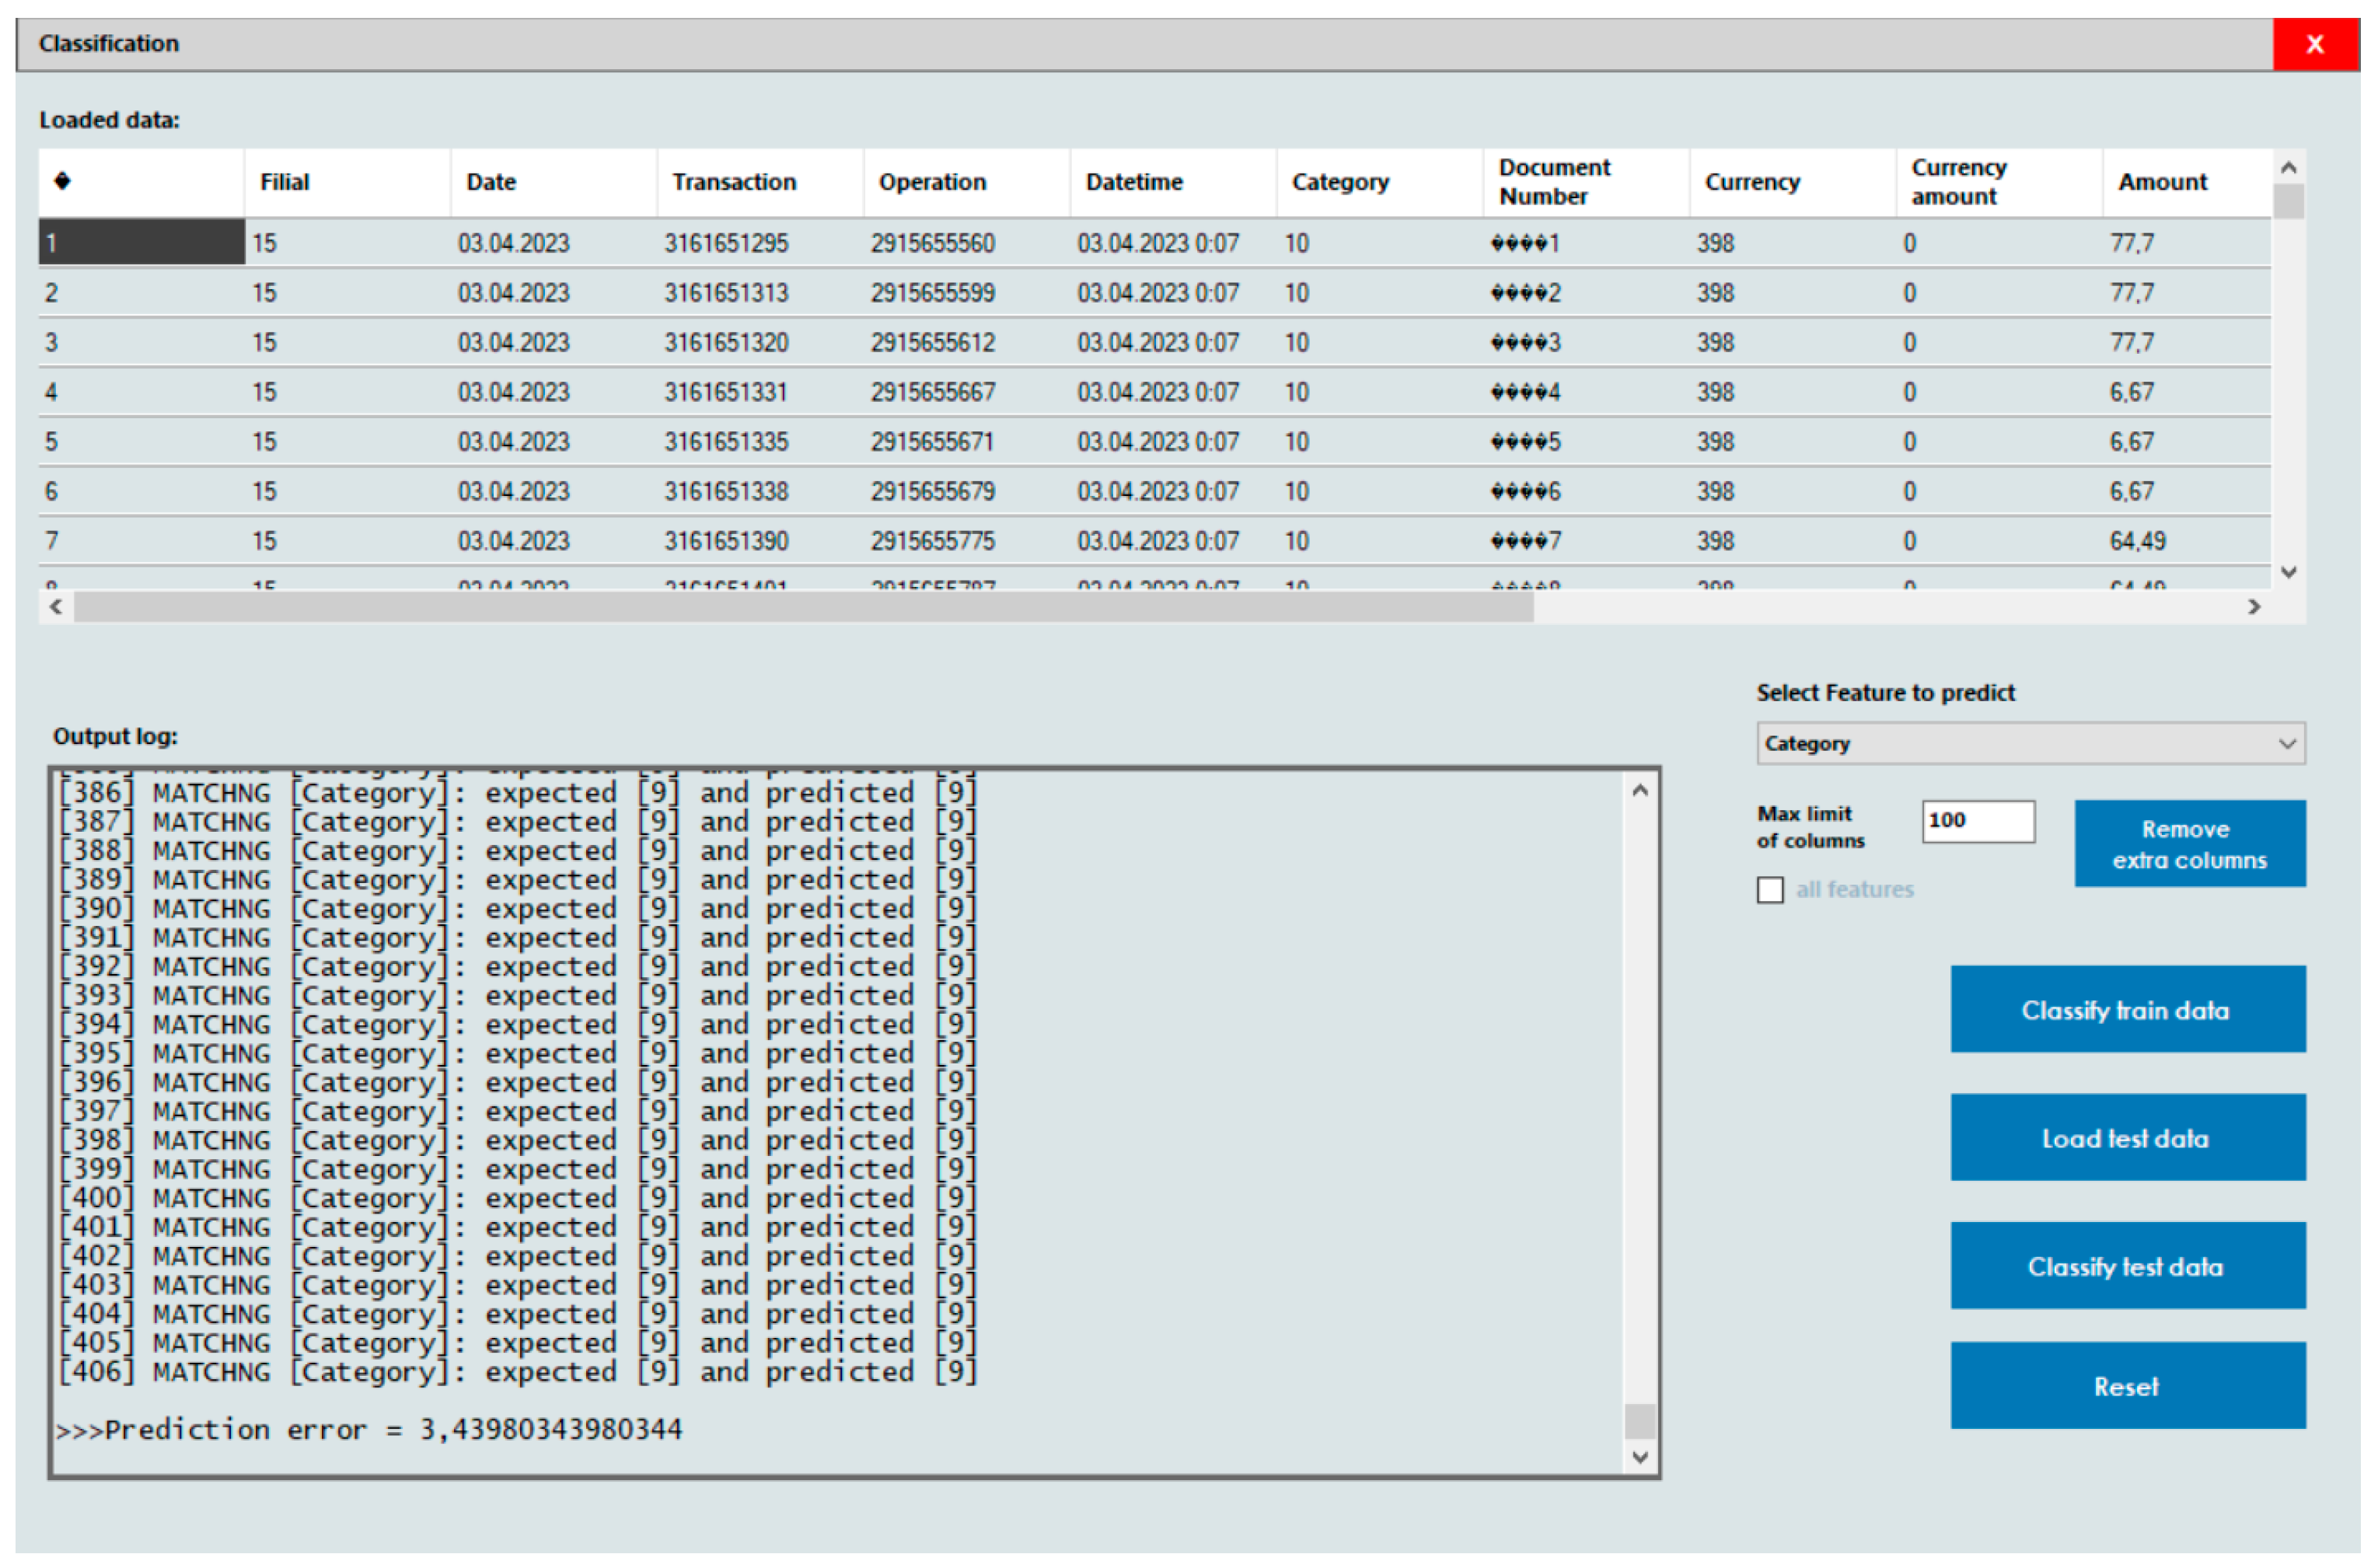Screen dimensions: 2378x1568
Task: Click the Category combo box chevron
Action: pos(2286,744)
